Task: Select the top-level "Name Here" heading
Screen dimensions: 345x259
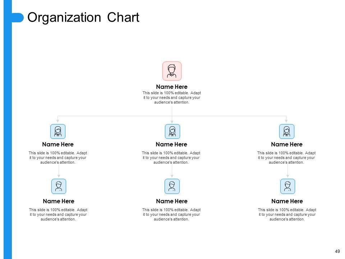Action: [171, 87]
